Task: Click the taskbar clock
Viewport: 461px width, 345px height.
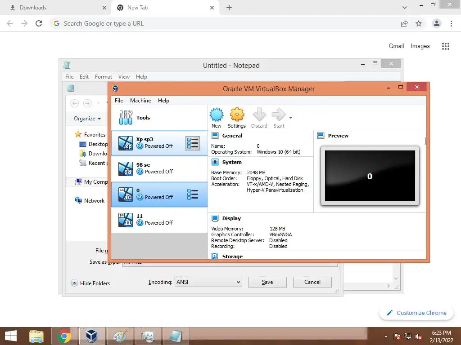Action: pyautogui.click(x=441, y=336)
